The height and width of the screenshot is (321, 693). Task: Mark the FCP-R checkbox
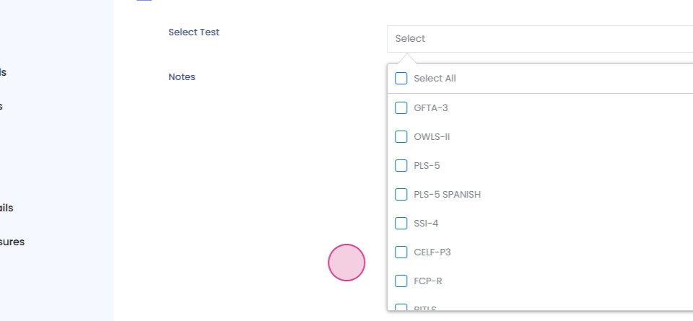point(401,281)
